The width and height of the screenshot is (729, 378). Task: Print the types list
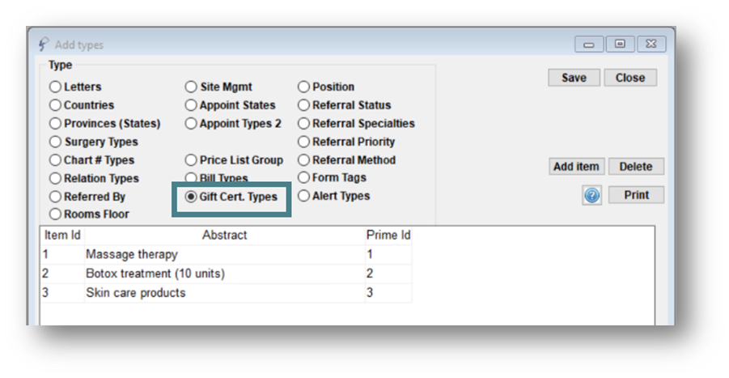click(x=636, y=195)
